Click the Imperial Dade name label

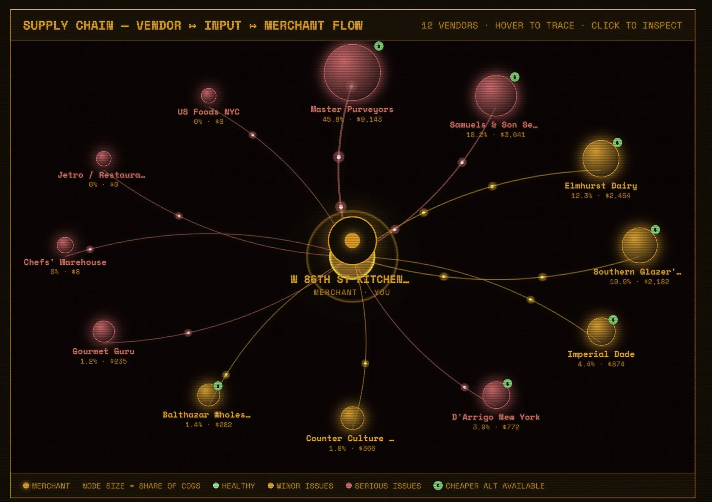click(601, 354)
